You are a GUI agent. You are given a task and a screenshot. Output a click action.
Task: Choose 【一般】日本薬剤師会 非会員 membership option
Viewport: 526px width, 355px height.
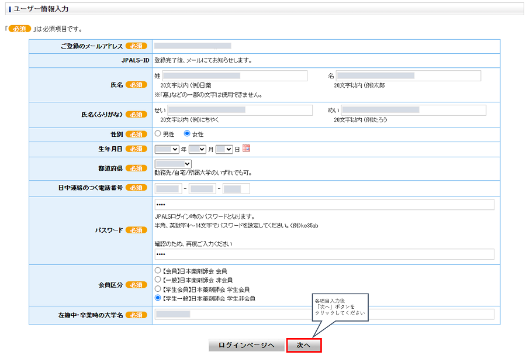[x=158, y=280]
